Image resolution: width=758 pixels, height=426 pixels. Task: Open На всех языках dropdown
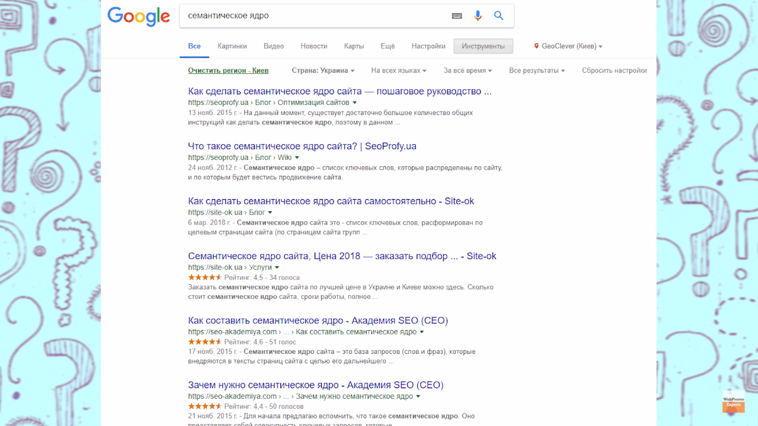pos(399,70)
